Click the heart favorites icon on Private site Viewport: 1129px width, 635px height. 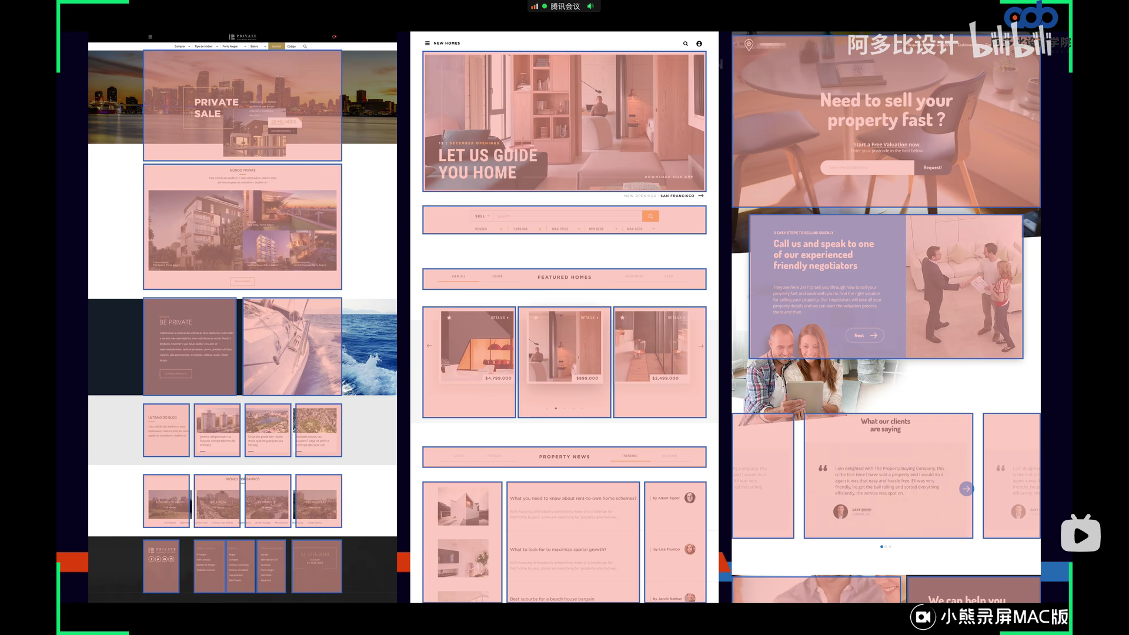coord(334,37)
